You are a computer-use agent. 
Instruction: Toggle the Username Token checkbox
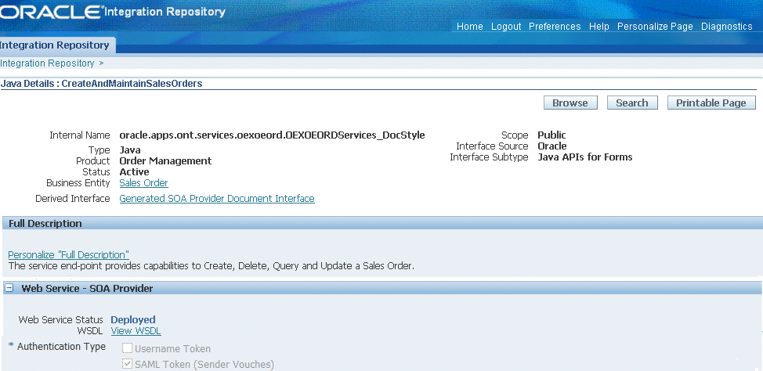point(127,348)
